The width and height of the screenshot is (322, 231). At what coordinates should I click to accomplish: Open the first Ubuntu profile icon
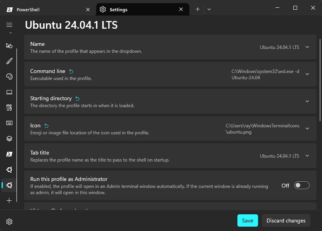(9, 170)
